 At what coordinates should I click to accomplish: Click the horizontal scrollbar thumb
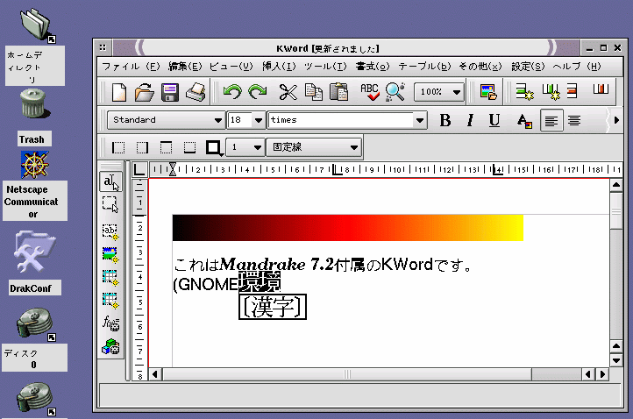coord(347,374)
